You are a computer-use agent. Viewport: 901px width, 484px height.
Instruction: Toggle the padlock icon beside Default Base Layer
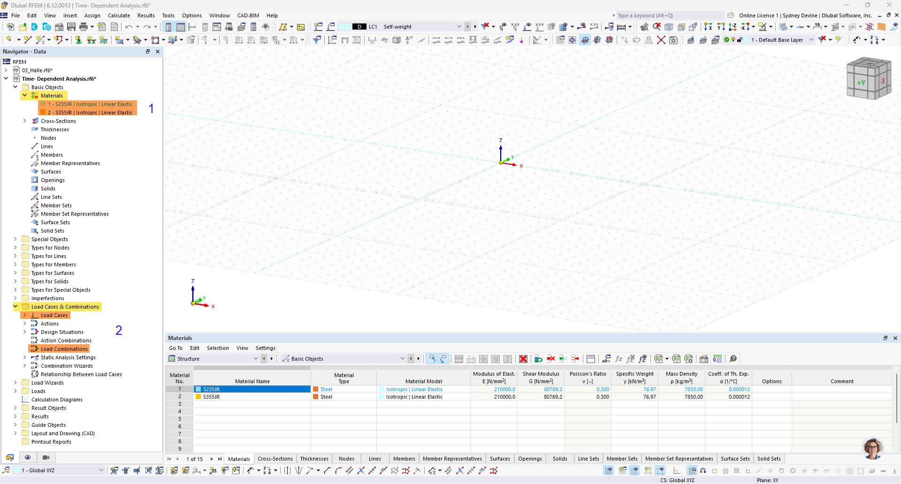tap(740, 40)
